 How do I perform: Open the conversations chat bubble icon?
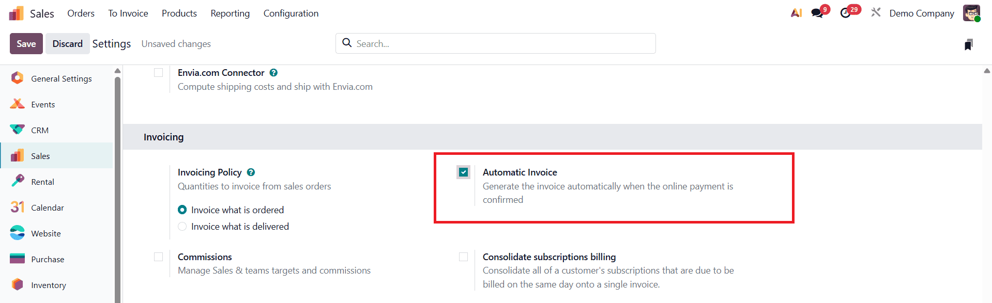(817, 13)
